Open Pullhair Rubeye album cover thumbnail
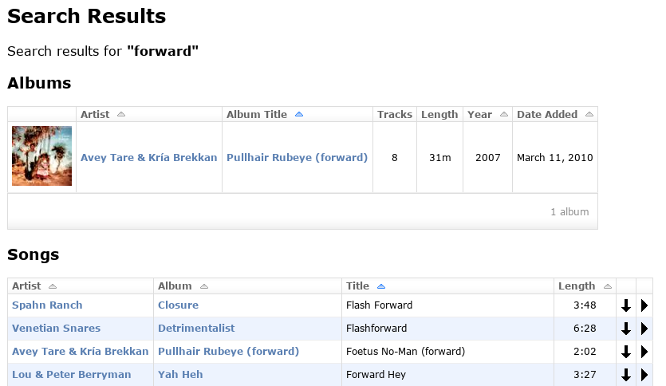Viewport: 666px width, 386px height. pos(41,156)
